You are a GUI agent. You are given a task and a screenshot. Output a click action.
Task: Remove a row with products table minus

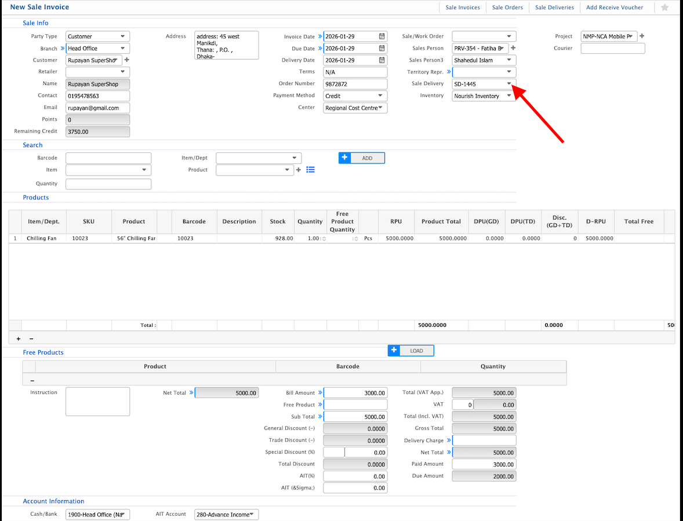coord(31,338)
